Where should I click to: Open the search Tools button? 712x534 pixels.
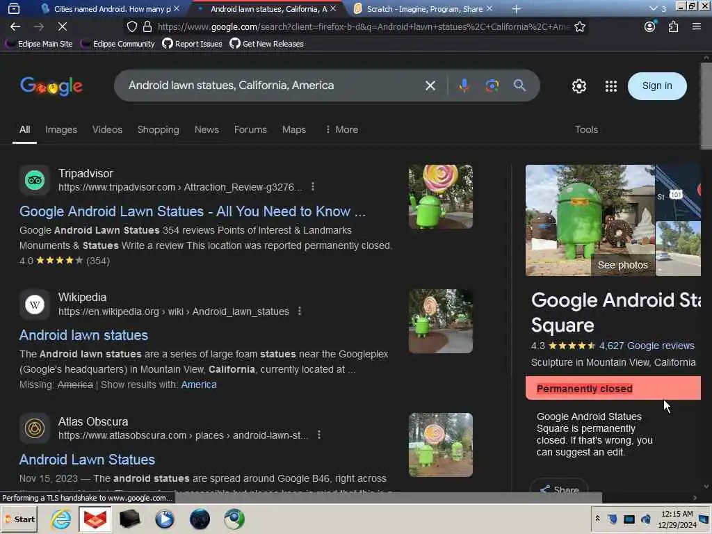click(x=586, y=129)
